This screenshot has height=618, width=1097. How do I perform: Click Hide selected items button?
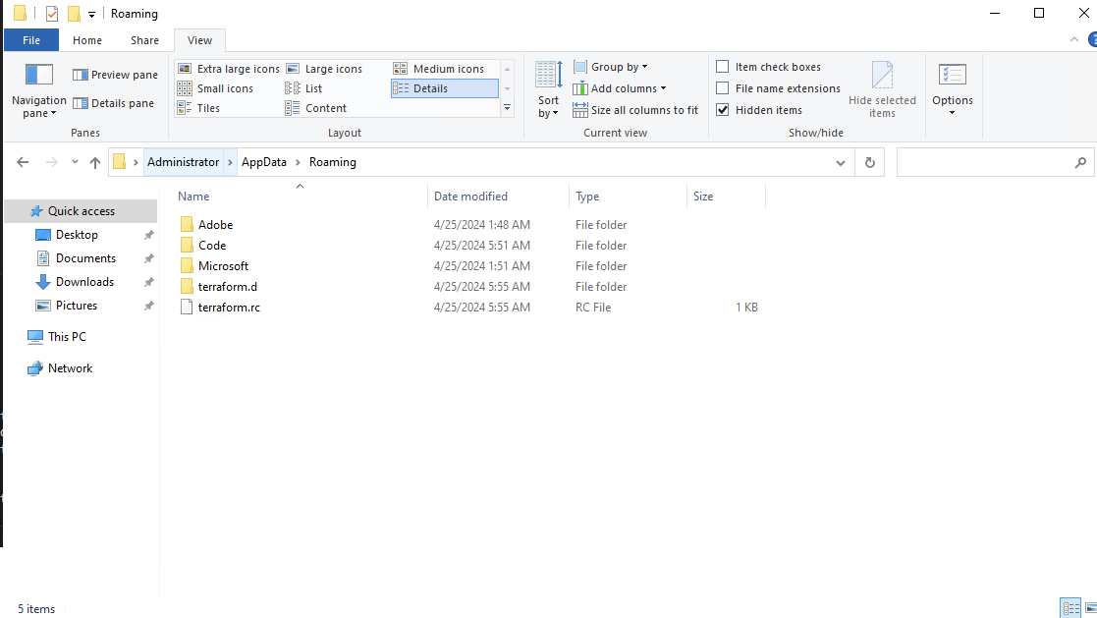click(x=882, y=89)
